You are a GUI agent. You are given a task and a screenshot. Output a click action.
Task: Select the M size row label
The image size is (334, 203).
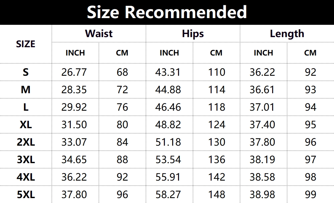click(26, 90)
